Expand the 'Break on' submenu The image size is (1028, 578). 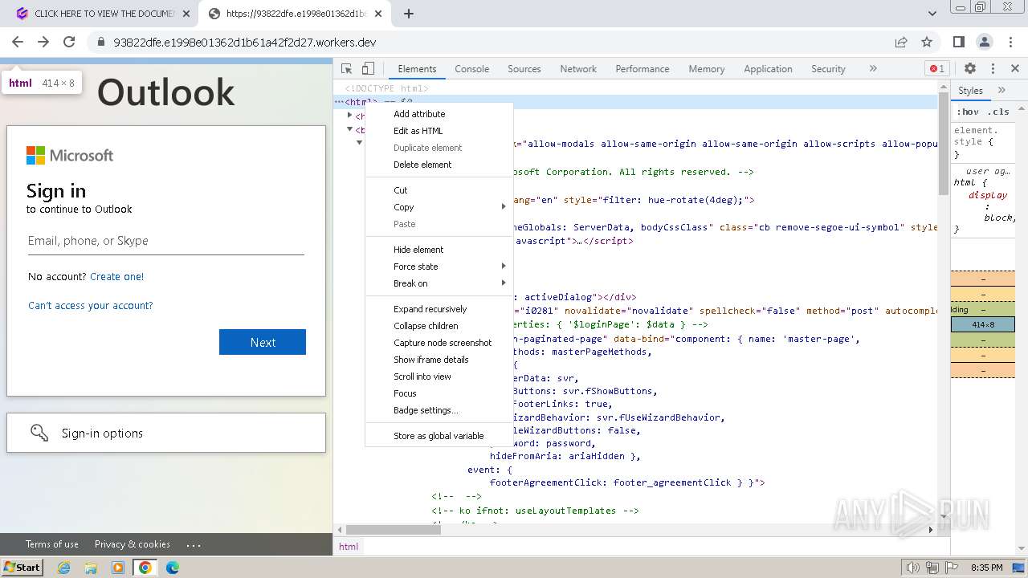pyautogui.click(x=439, y=283)
